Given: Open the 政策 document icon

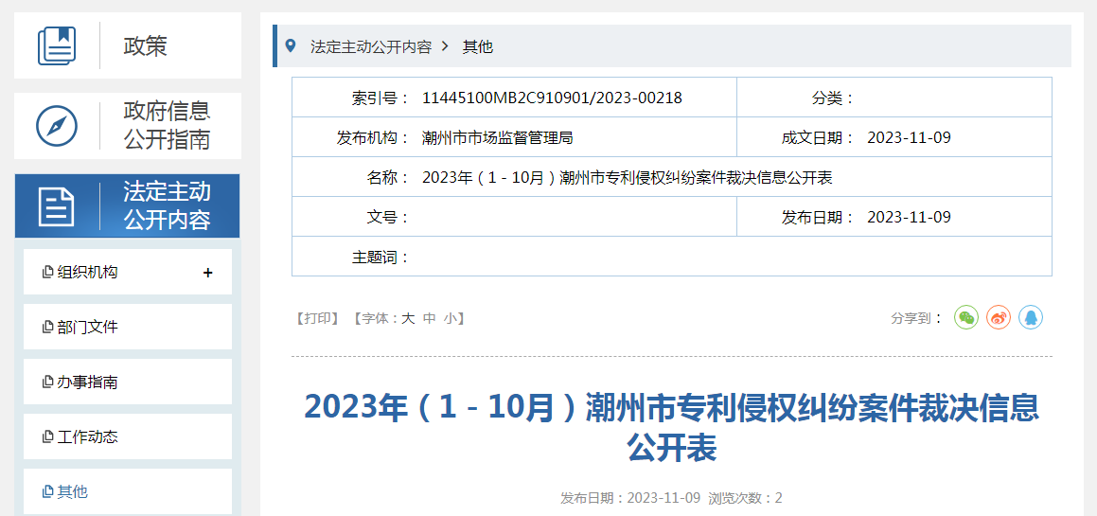Looking at the screenshot, I should 57,45.
